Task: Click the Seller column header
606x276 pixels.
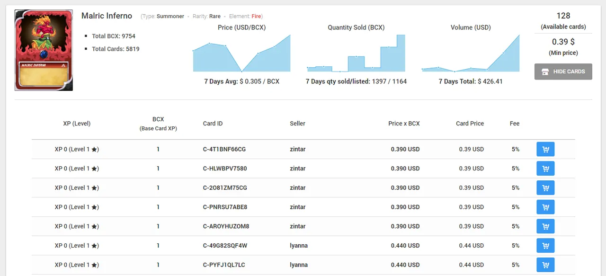Action: (297, 124)
